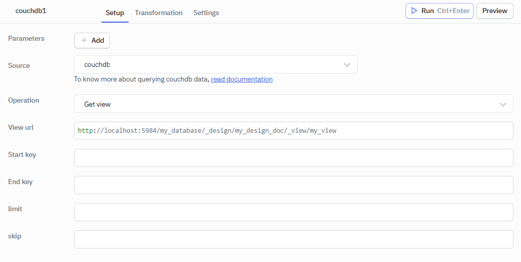Screen dimensions: 521x262
Task: Expand the Source dropdown chevron
Action: 347,64
